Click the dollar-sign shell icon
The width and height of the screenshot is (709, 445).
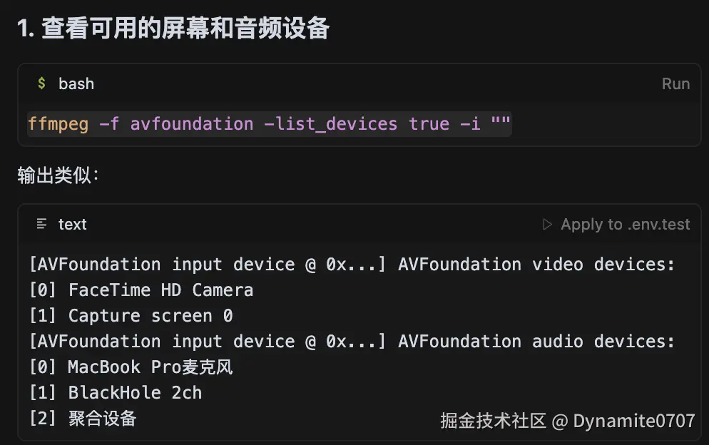click(41, 83)
